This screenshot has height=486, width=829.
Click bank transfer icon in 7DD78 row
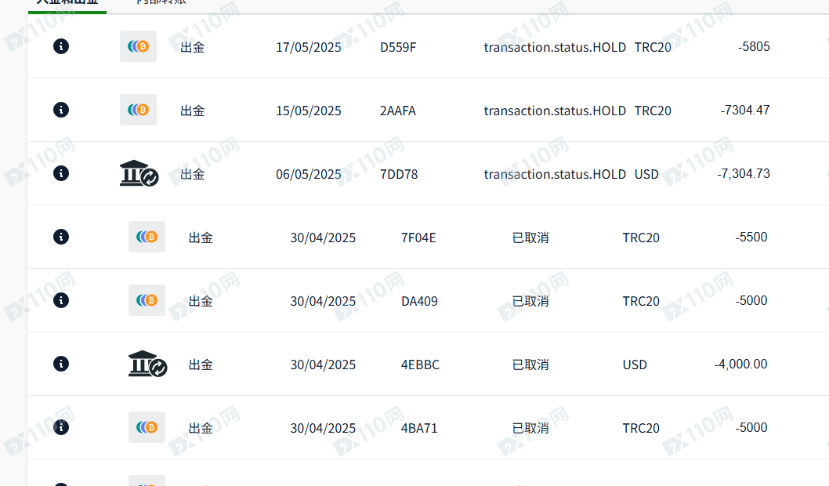(139, 173)
